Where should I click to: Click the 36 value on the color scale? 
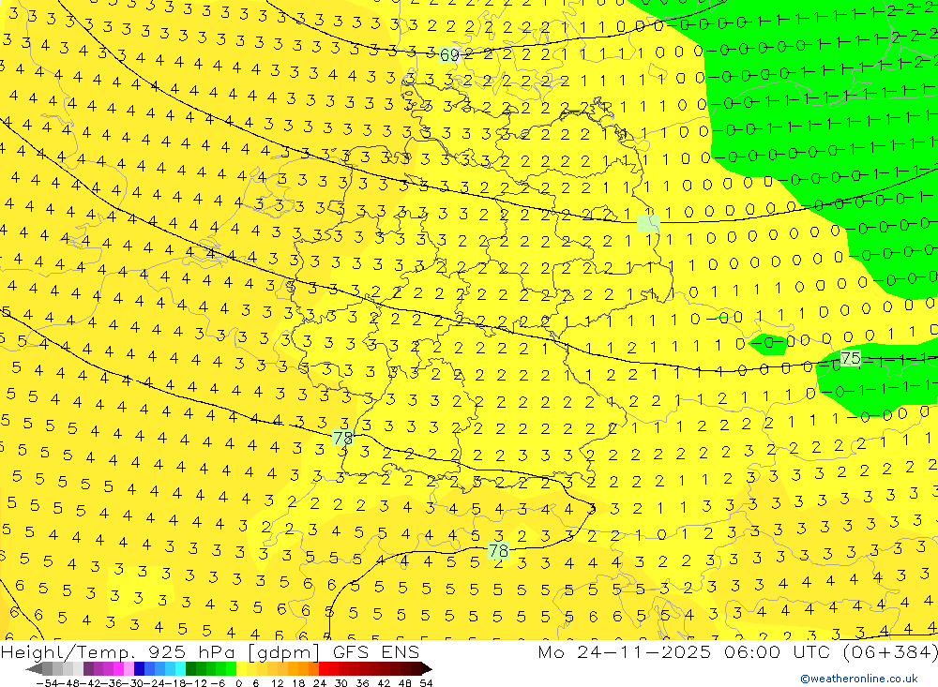pyautogui.click(x=362, y=683)
